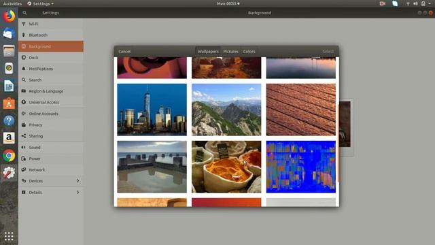The height and width of the screenshot is (245, 435).
Task: Open Search settings panel
Action: (51, 80)
